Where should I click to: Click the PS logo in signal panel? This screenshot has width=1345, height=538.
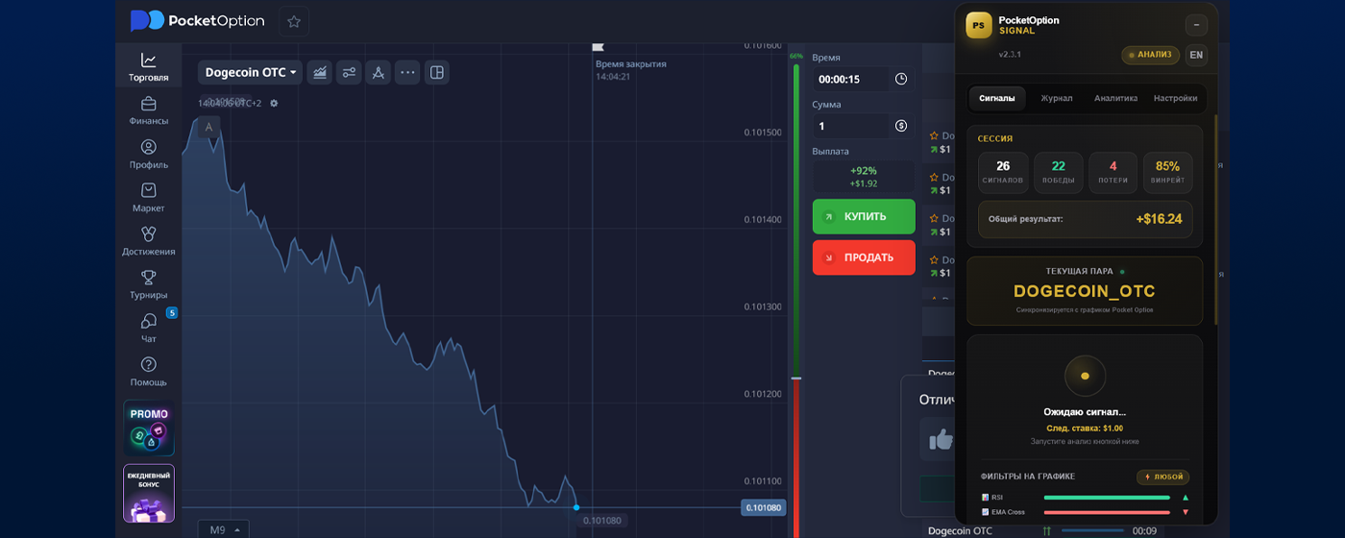click(x=979, y=25)
